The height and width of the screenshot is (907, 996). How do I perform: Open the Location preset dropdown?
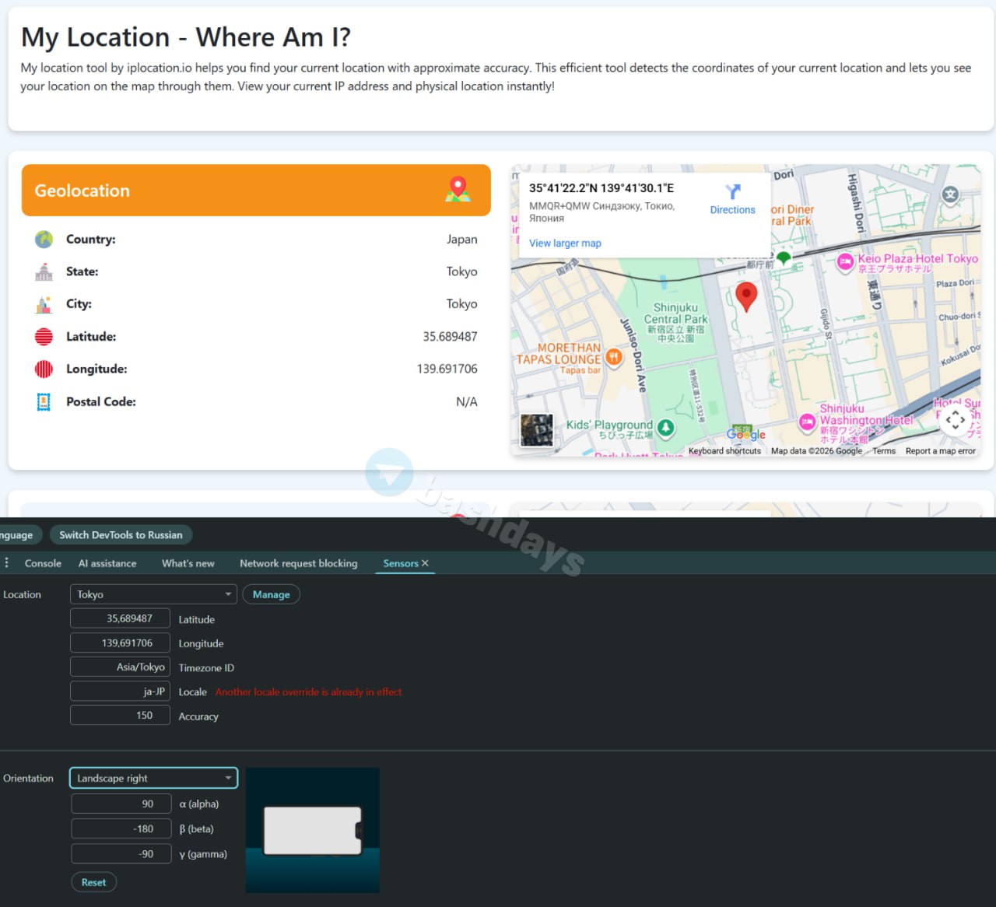tap(153, 594)
